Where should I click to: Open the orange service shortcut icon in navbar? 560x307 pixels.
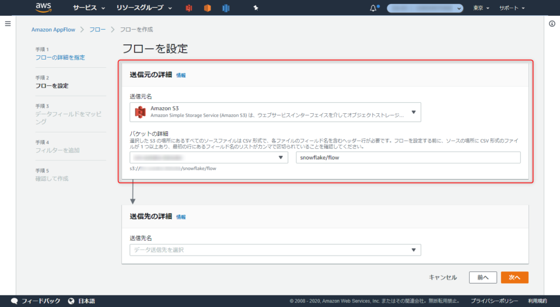pyautogui.click(x=207, y=8)
